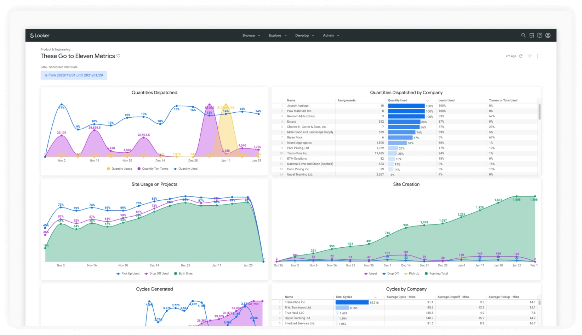Toggle the dashboard filters icon
Viewport: 582px width, 335px height.
(x=530, y=56)
